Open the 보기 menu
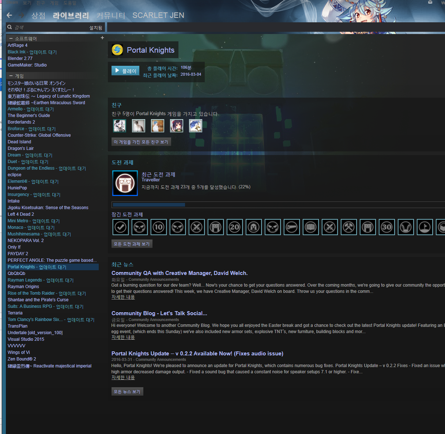 [x=27, y=3]
